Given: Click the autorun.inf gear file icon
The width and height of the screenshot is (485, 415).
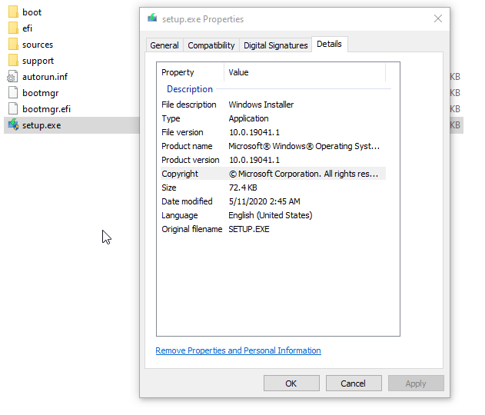Looking at the screenshot, I should (12, 76).
